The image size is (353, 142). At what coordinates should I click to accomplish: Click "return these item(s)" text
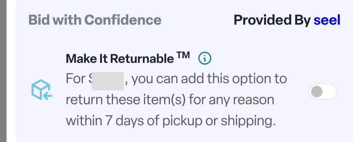(x=125, y=100)
